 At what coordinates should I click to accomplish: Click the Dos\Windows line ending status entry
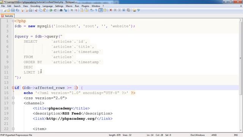197,135
